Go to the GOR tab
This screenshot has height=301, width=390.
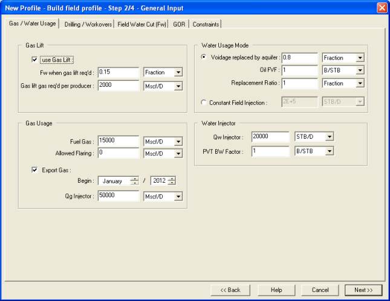(180, 24)
